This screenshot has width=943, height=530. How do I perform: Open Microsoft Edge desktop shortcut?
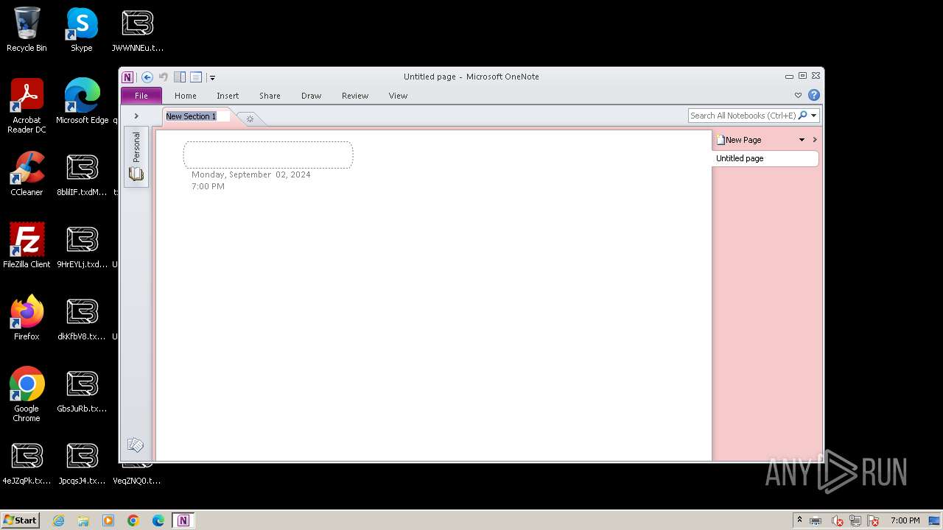82,102
